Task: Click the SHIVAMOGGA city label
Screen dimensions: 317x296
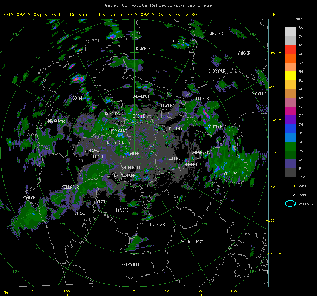Action: tap(132, 265)
